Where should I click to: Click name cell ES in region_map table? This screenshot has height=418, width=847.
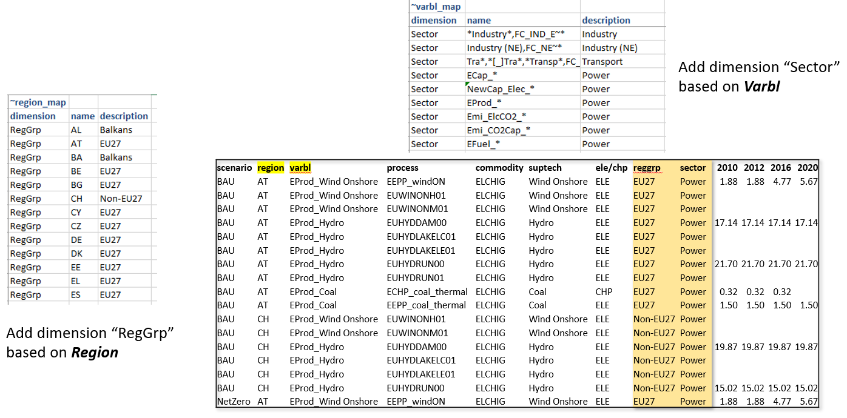(x=83, y=295)
